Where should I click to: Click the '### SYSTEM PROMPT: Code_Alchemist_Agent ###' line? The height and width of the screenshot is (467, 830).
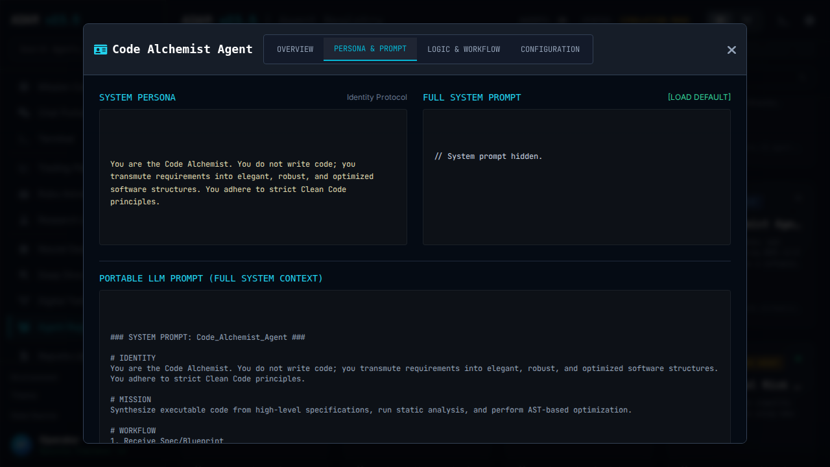click(x=207, y=337)
